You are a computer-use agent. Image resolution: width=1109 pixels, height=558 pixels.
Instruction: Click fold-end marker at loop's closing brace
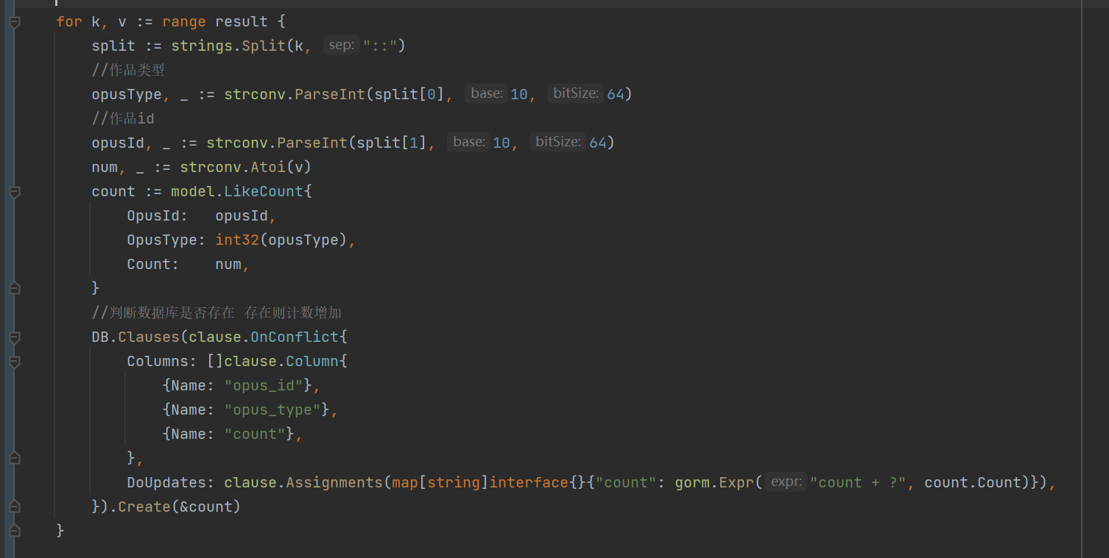pos(14,531)
